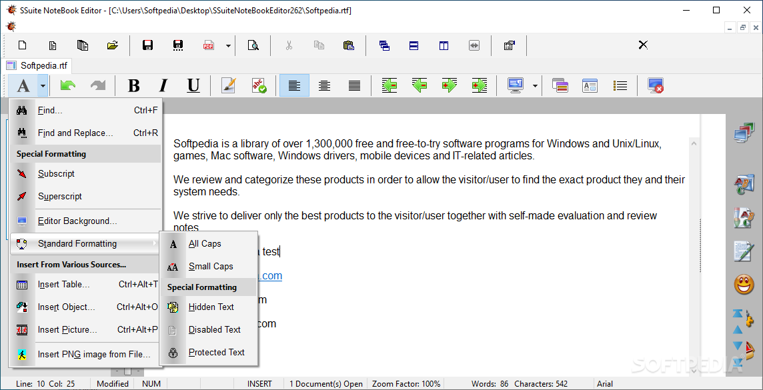Choose Insert Table... menu entry

tap(85, 285)
